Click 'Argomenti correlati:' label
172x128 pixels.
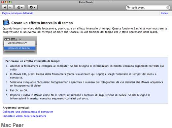(16, 108)
